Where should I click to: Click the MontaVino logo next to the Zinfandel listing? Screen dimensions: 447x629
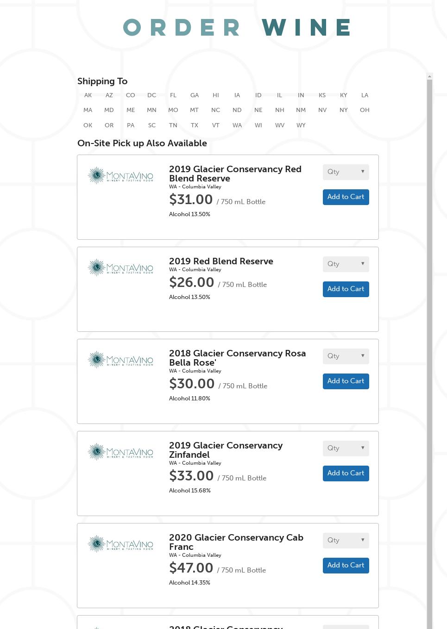point(120,452)
